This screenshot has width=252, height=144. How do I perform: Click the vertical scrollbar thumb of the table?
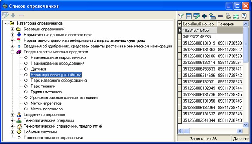pos(246,45)
